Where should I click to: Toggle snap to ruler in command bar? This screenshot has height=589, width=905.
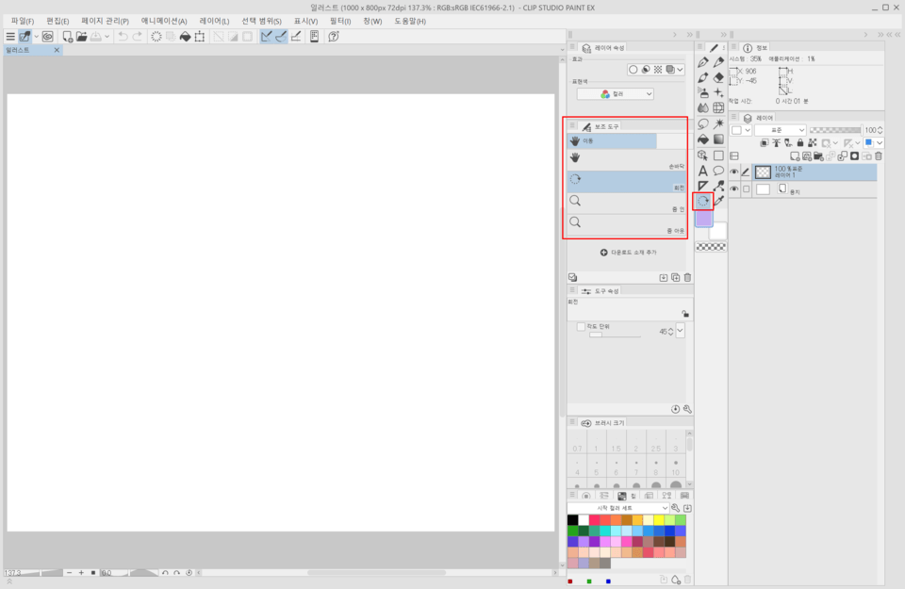(266, 37)
